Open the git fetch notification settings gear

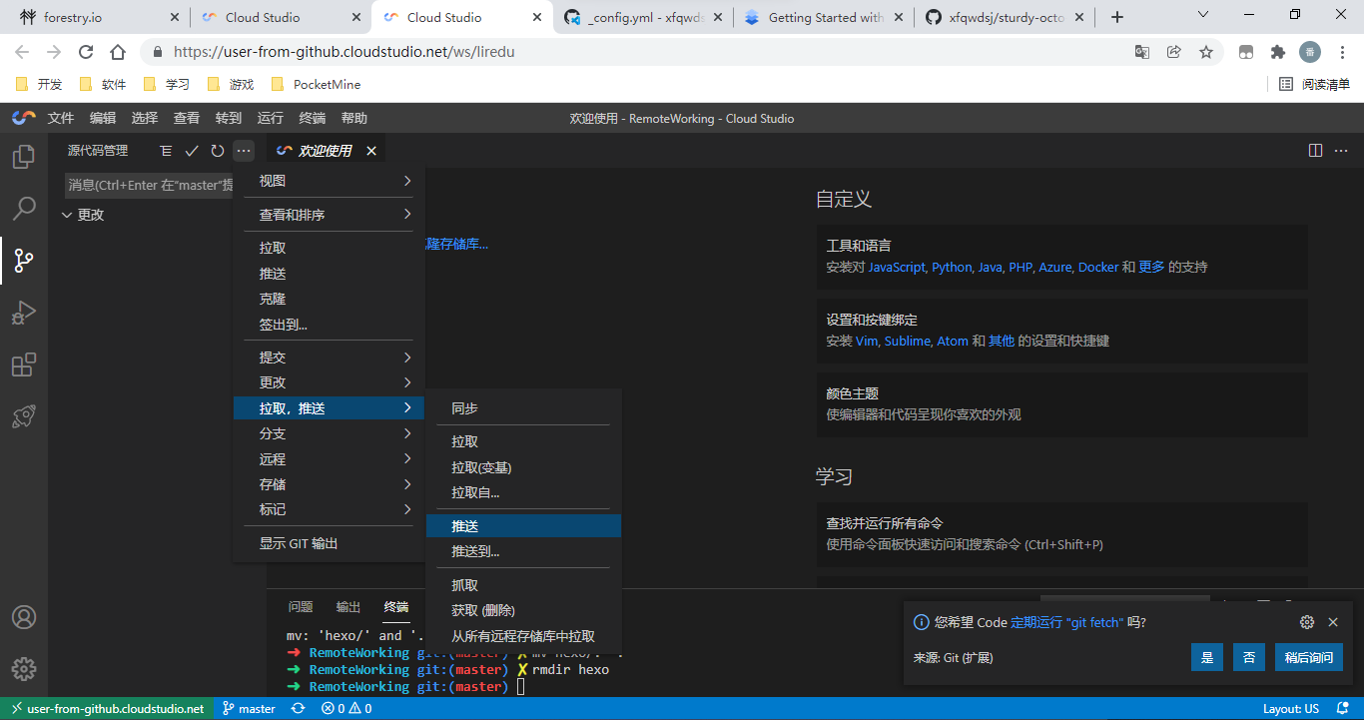pyautogui.click(x=1307, y=622)
